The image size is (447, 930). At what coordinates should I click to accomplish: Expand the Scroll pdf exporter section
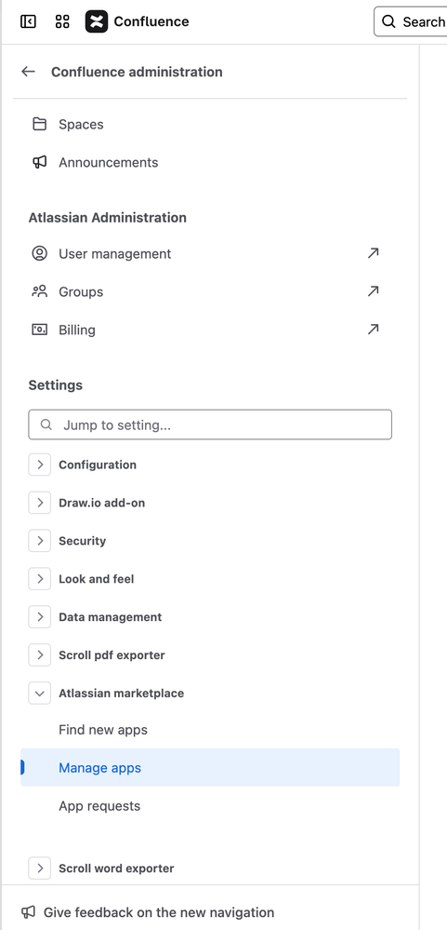point(40,654)
